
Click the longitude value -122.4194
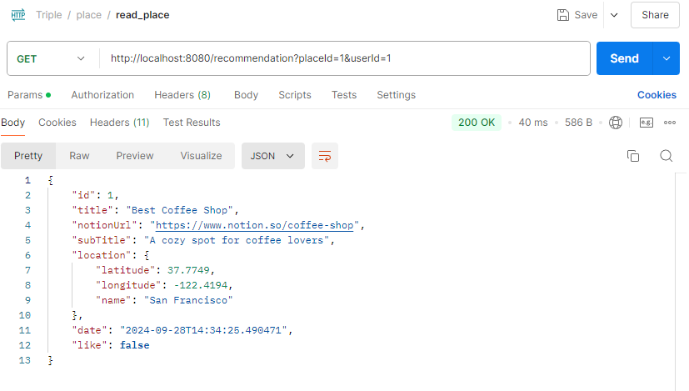(201, 285)
